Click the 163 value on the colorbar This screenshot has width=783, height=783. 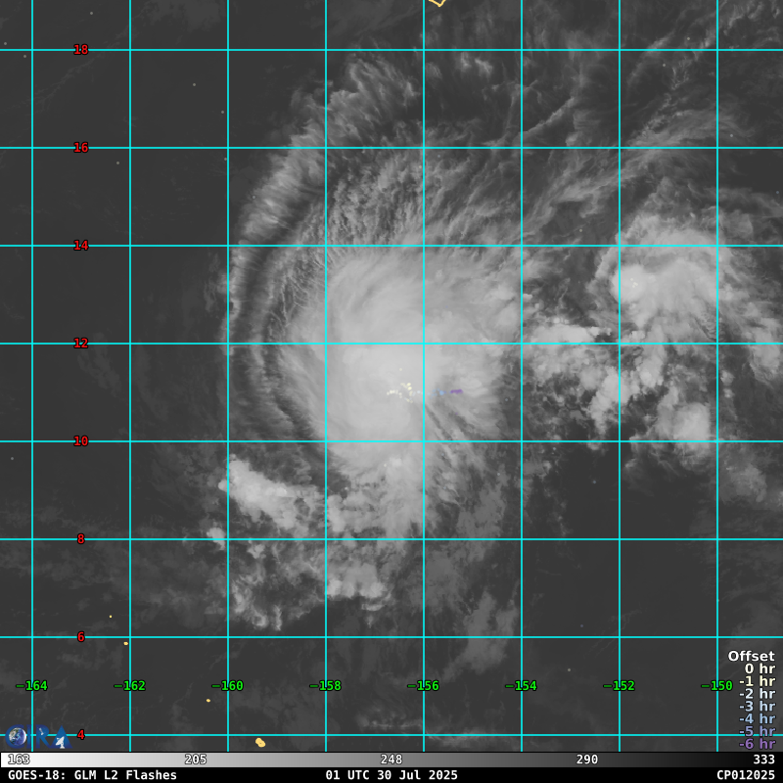[19, 760]
